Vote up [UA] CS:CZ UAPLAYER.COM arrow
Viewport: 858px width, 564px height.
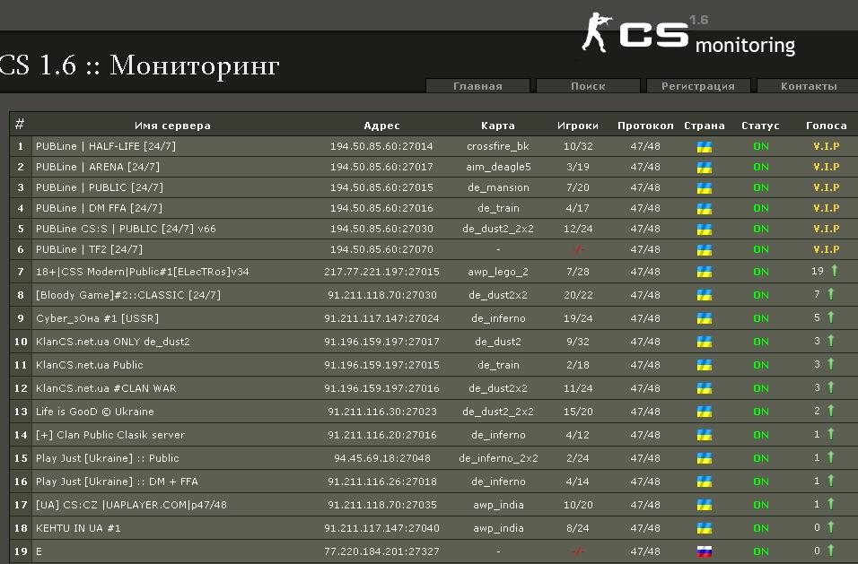click(831, 505)
